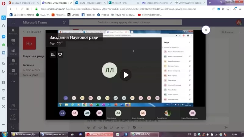
Task: Click the new chat compose icon
Action: (64, 23)
